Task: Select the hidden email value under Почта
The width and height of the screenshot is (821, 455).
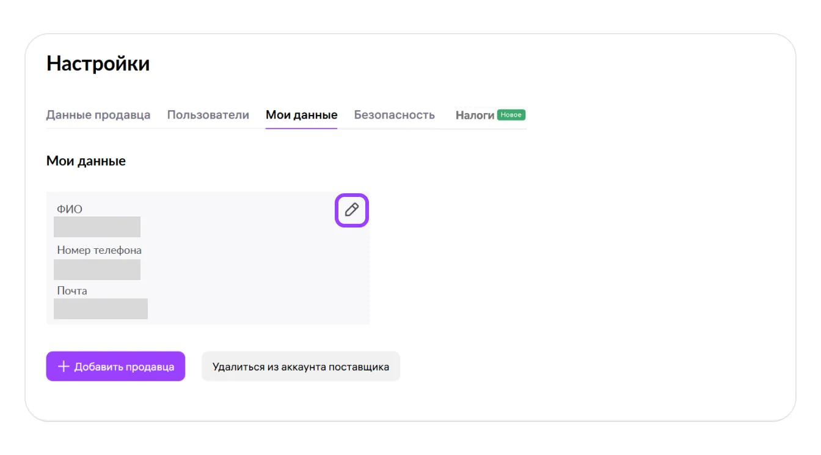Action: [x=101, y=309]
